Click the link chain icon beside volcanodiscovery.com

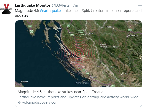click(x=20, y=102)
